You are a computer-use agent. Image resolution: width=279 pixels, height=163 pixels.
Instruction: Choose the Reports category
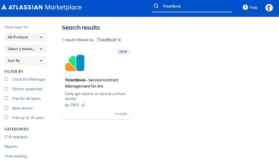coord(11,146)
